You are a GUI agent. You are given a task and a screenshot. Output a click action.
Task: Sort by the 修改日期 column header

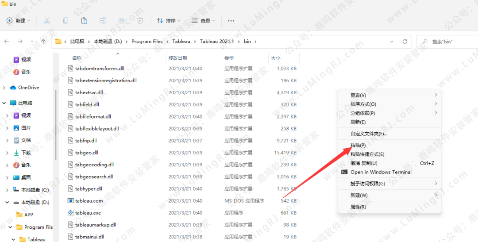178,58
